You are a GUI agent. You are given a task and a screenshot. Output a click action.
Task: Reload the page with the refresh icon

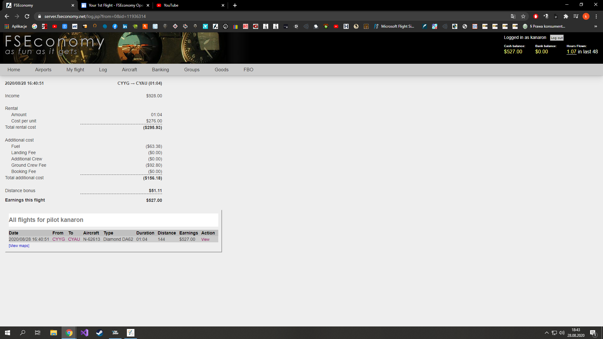click(27, 16)
